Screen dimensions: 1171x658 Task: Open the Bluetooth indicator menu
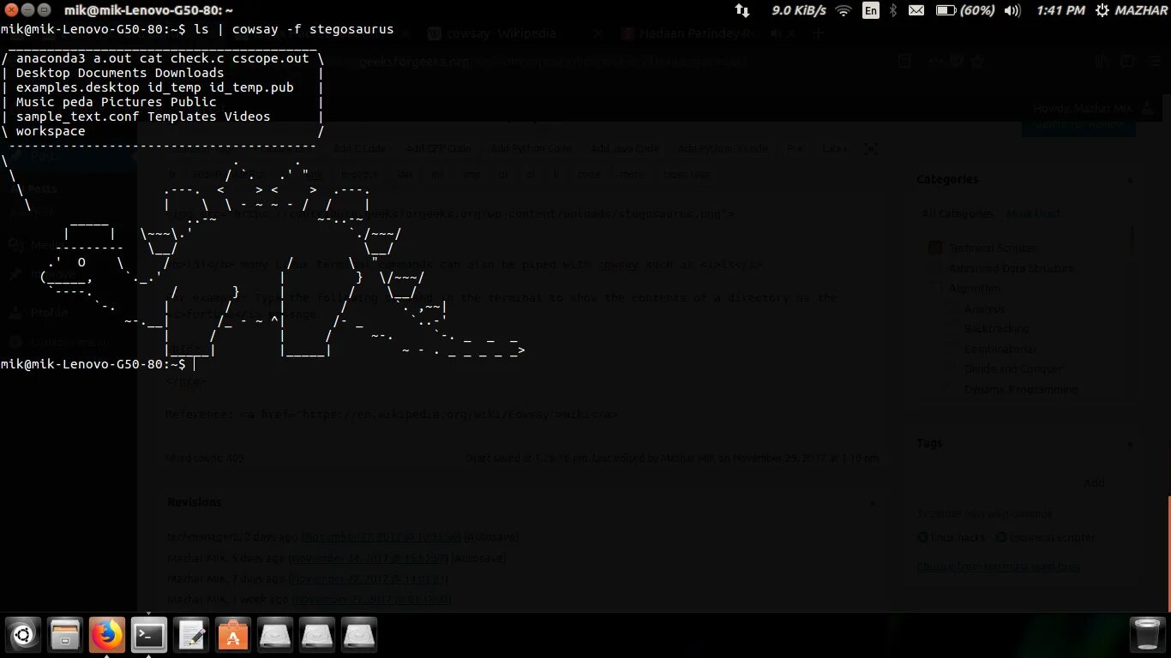pos(892,10)
